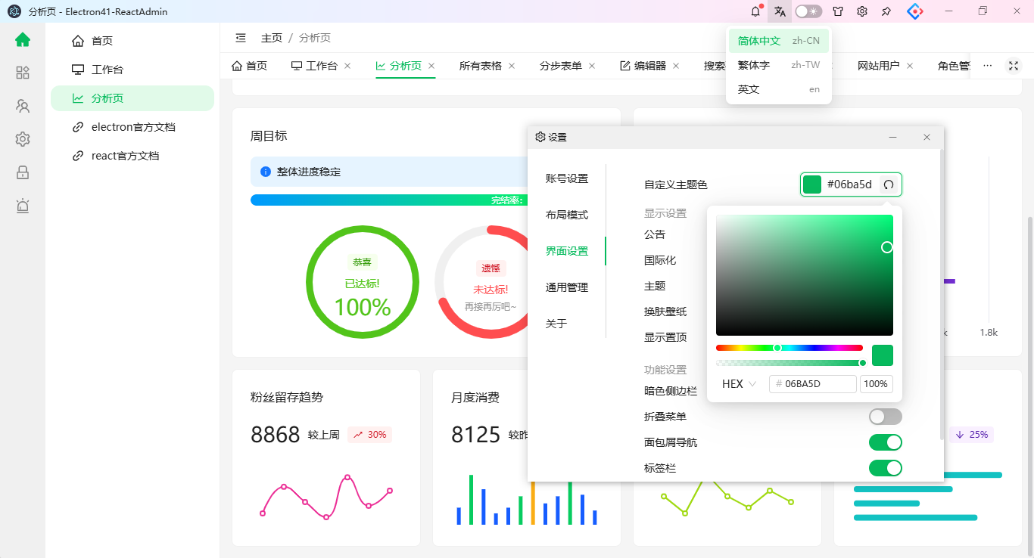Toggle dark mode switch in title bar
Screen dimensions: 1034x558
(808, 11)
